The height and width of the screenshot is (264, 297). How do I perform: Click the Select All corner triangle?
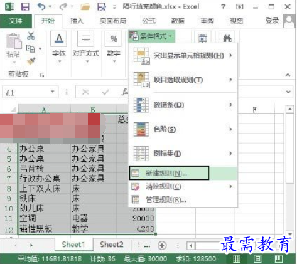point(13,109)
